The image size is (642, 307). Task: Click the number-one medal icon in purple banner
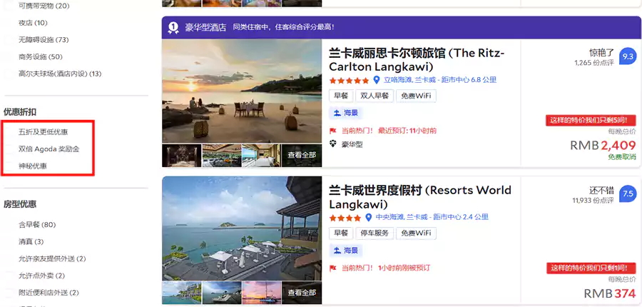point(173,28)
